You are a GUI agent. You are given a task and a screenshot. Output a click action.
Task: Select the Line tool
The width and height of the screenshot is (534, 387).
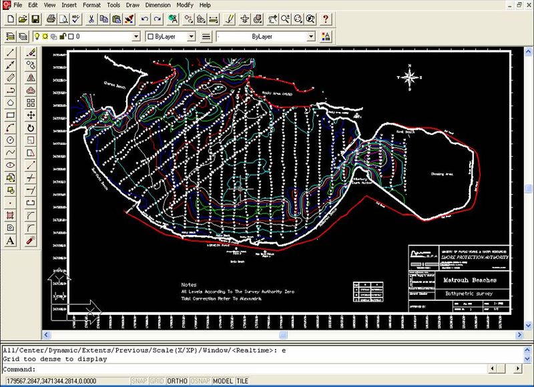9,53
